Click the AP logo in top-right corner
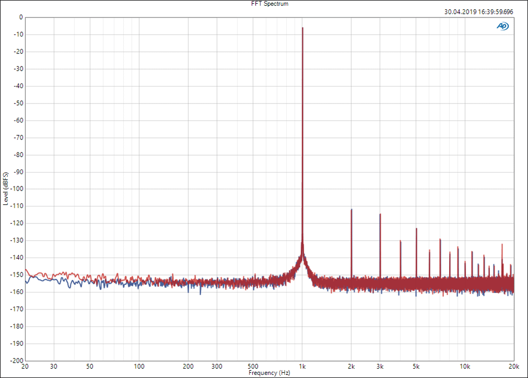 pos(502,26)
